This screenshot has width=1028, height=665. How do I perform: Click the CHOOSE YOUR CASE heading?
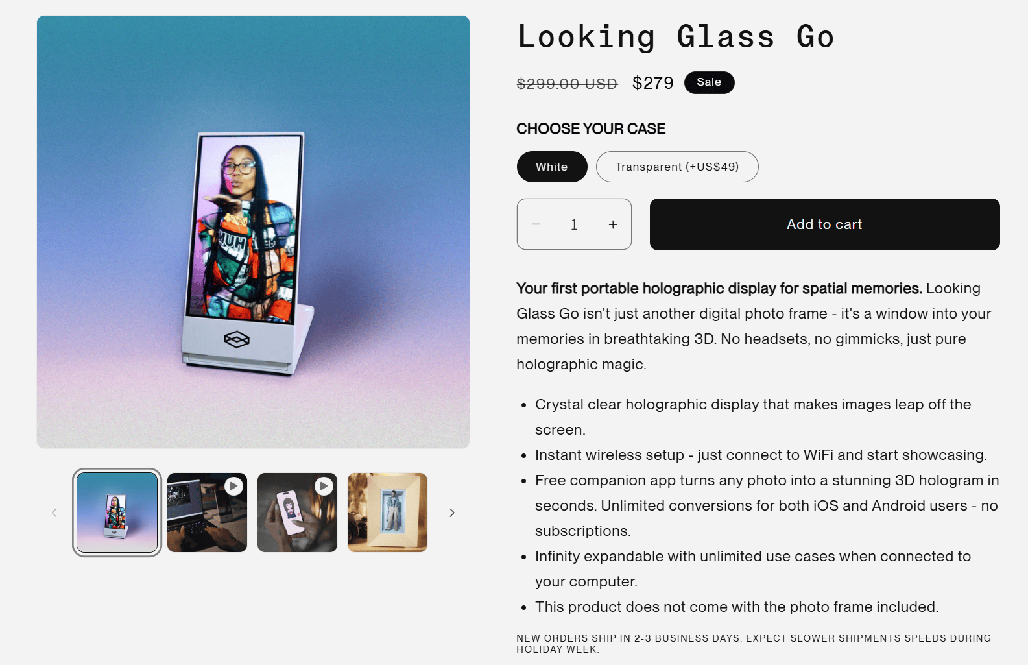click(591, 128)
